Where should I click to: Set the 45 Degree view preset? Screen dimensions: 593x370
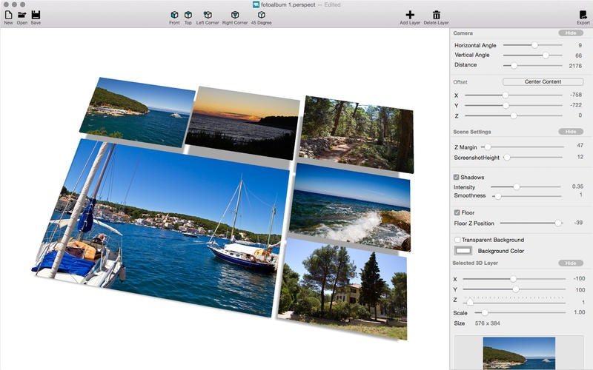pyautogui.click(x=261, y=15)
